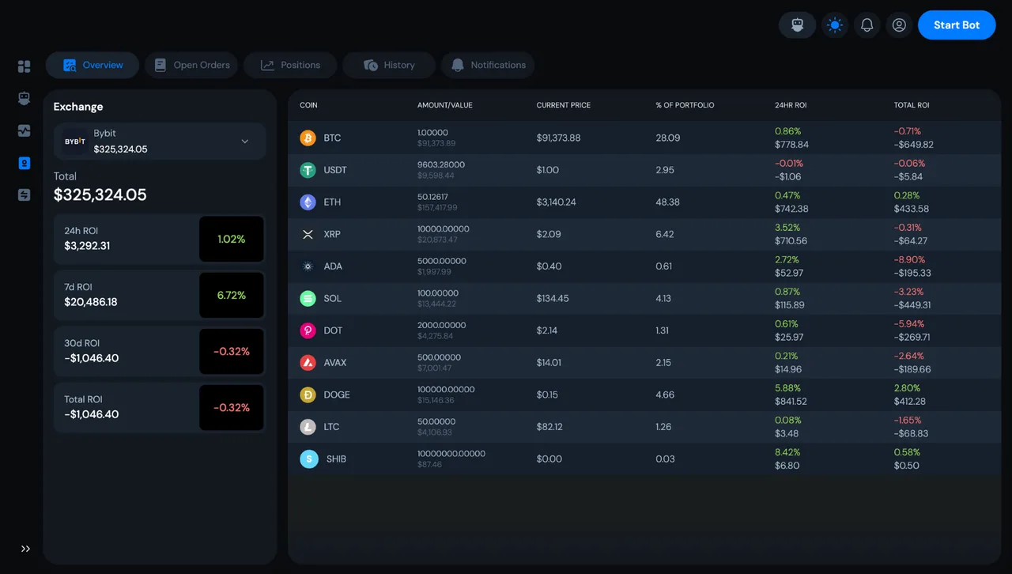Click LTC current price $82.12
This screenshot has height=574, width=1012.
click(549, 426)
